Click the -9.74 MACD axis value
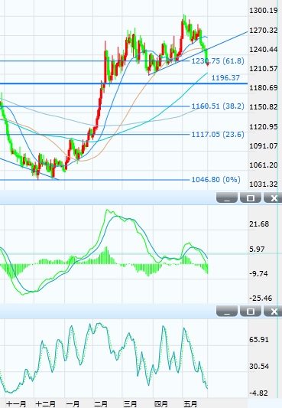Image resolution: width=282 pixels, height=408 pixels. 258,274
